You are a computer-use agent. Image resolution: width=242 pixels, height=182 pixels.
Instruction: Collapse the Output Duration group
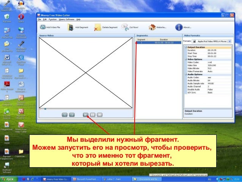point(186,47)
